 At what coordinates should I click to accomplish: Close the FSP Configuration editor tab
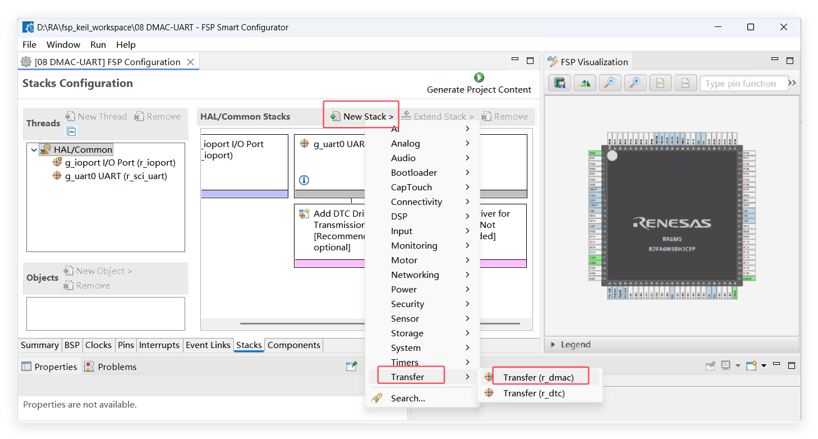190,62
